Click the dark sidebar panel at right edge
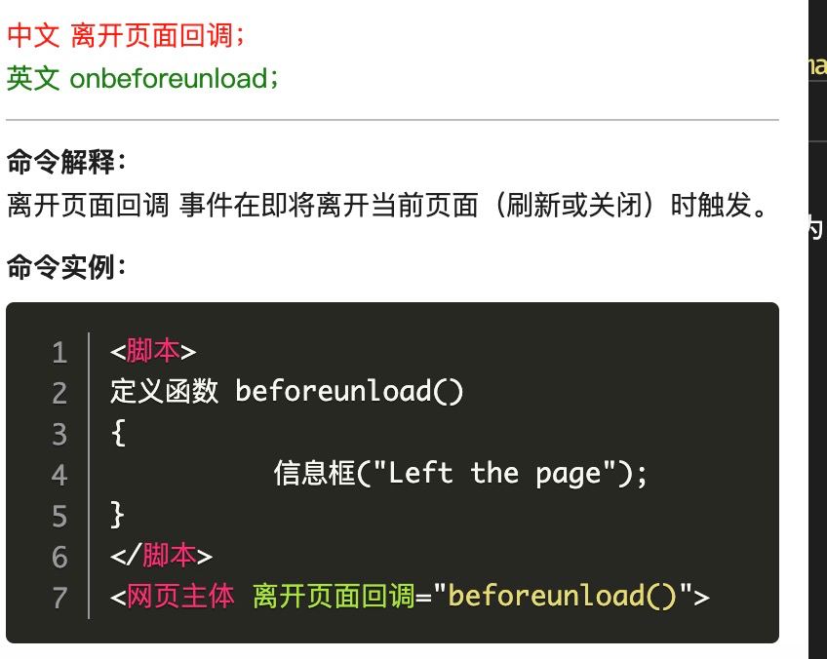This screenshot has width=827, height=659. click(817, 329)
